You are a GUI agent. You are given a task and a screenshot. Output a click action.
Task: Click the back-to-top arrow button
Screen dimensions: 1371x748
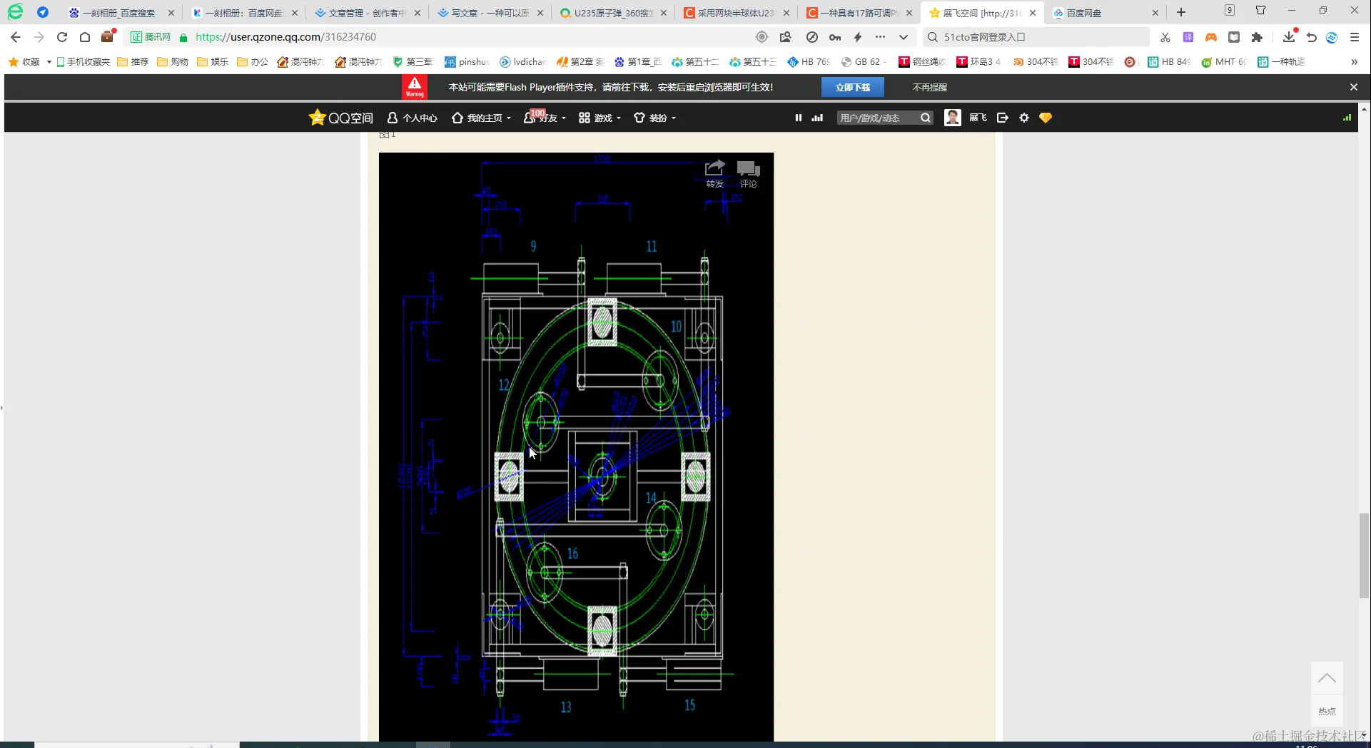1327,678
